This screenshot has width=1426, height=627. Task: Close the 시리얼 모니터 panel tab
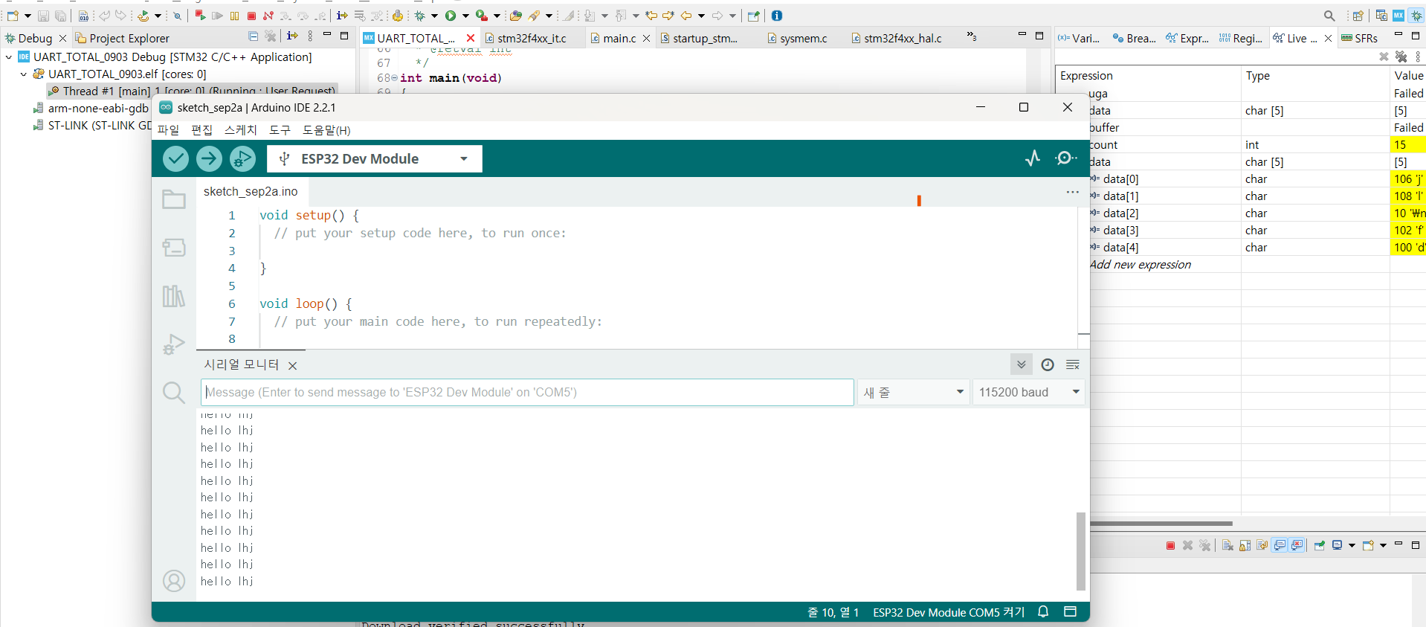(293, 365)
